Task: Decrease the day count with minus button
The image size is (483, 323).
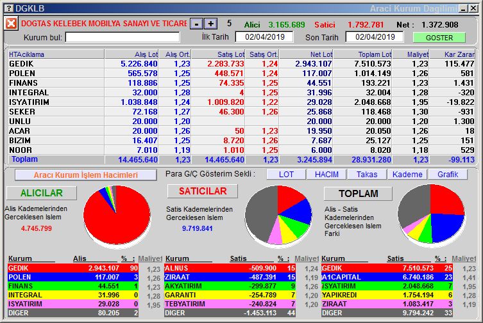Action: tap(196, 24)
